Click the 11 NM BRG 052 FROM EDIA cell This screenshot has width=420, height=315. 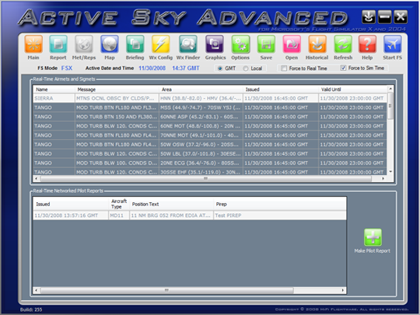171,215
